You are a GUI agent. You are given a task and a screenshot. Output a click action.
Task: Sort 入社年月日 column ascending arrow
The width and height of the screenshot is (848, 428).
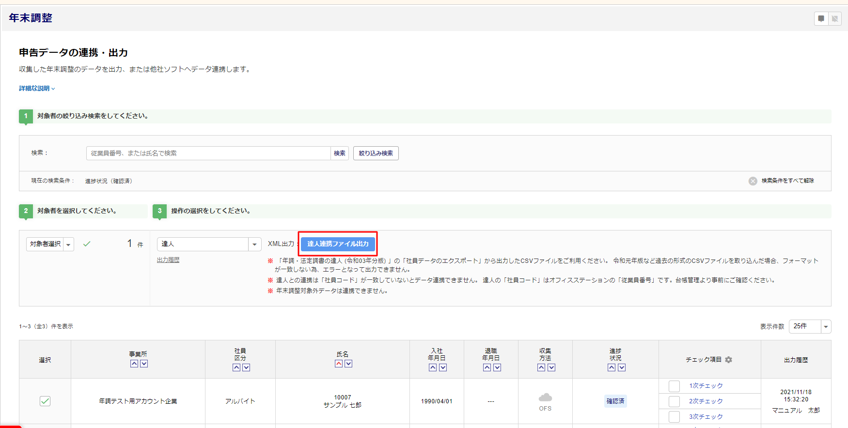(x=433, y=367)
